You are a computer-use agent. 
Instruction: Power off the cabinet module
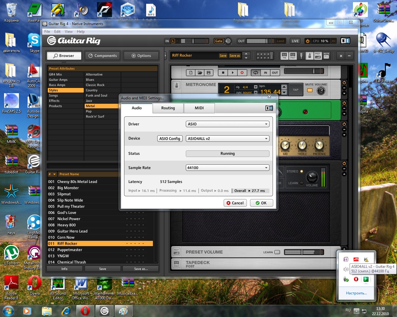(344, 163)
